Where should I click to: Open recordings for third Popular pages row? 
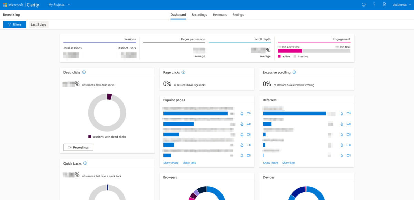[249, 134]
